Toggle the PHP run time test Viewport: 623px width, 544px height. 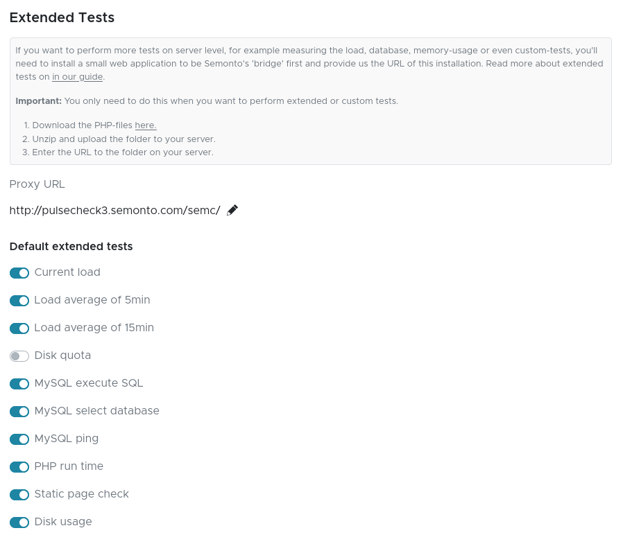click(x=19, y=467)
